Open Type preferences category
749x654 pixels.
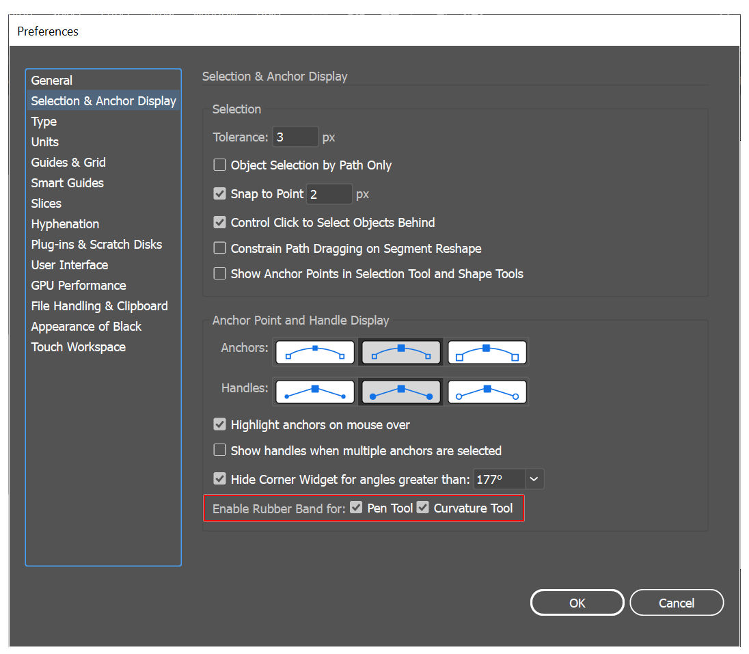point(103,122)
